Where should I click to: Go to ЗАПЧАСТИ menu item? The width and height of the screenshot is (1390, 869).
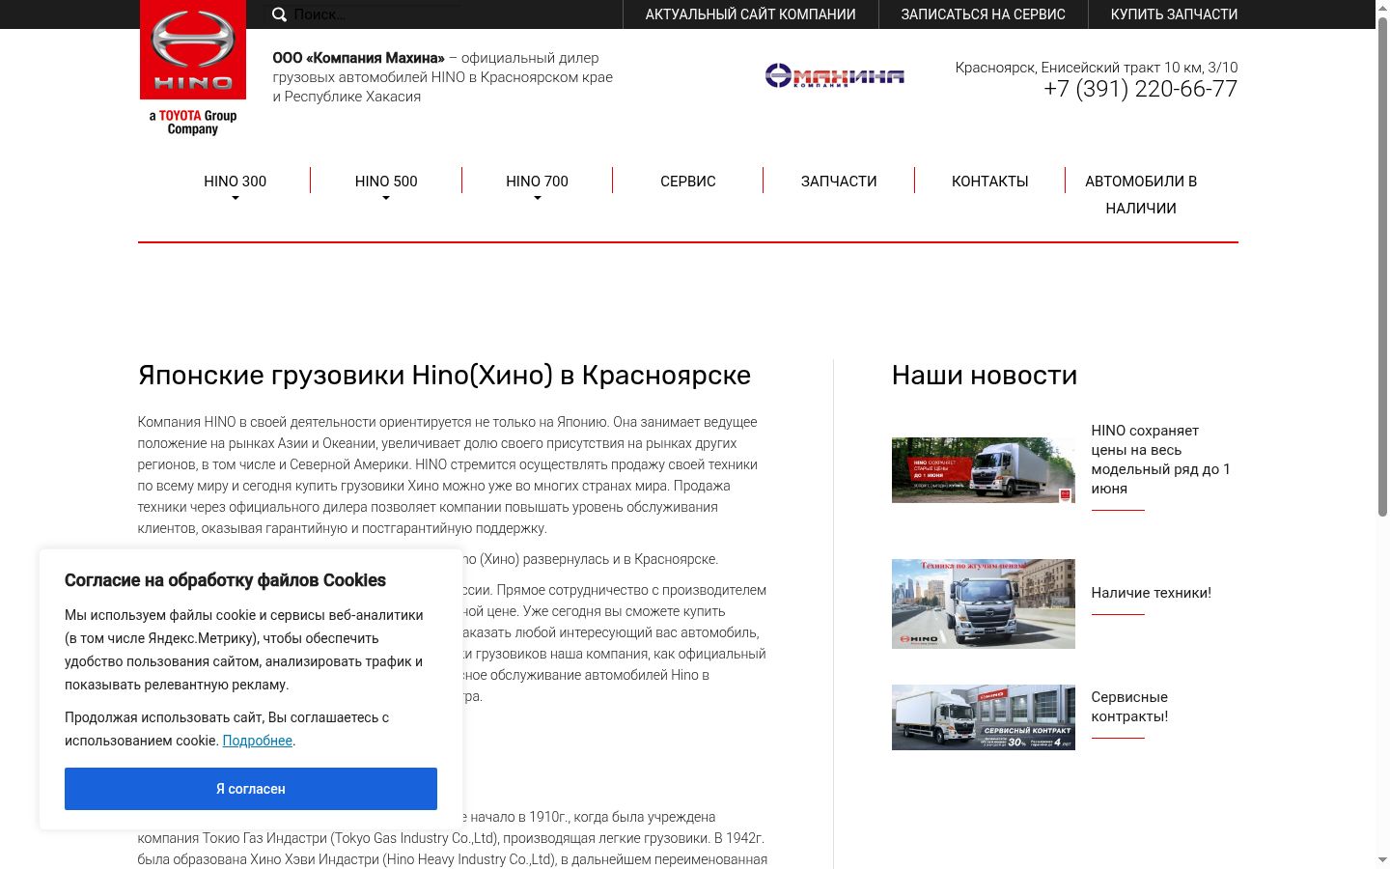[839, 182]
